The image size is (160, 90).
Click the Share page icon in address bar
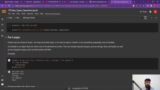pyautogui.click(x=140, y=6)
